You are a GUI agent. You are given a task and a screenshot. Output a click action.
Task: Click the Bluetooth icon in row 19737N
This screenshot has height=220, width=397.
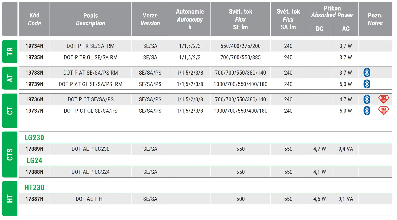pos(367,111)
